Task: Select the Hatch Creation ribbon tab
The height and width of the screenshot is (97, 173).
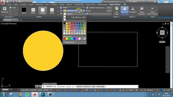Action: pyautogui.click(x=115, y=4)
